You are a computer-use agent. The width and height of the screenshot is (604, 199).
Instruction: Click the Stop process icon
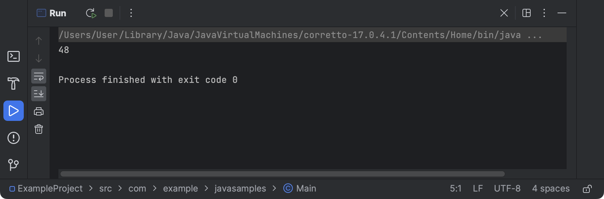point(109,13)
